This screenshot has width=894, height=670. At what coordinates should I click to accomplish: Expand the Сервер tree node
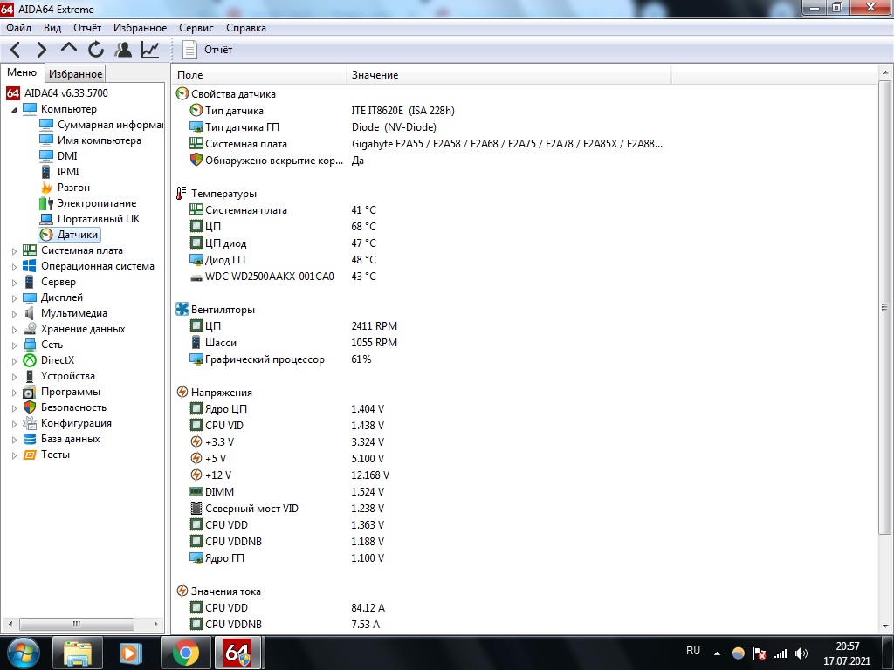point(14,282)
